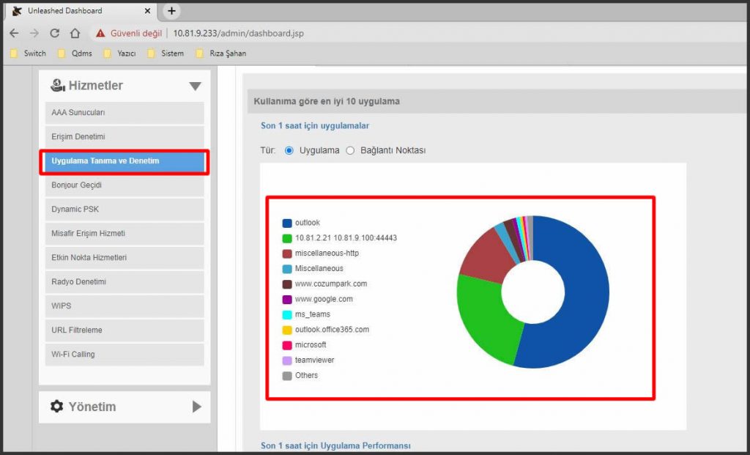This screenshot has width=750, height=455.
Task: Select the Uygulama radio button
Action: point(289,150)
